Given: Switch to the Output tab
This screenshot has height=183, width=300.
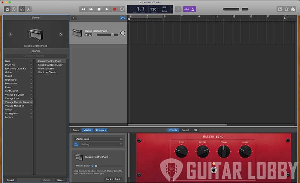Looking at the screenshot, I should (x=185, y=130).
